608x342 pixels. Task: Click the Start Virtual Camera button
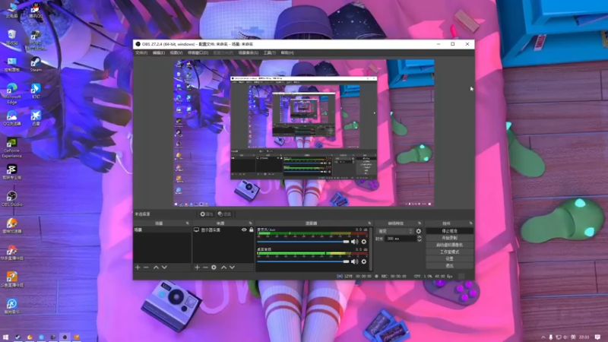pos(449,245)
